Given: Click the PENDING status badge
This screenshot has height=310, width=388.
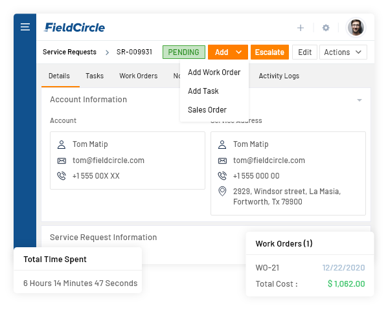Looking at the screenshot, I should tap(184, 52).
